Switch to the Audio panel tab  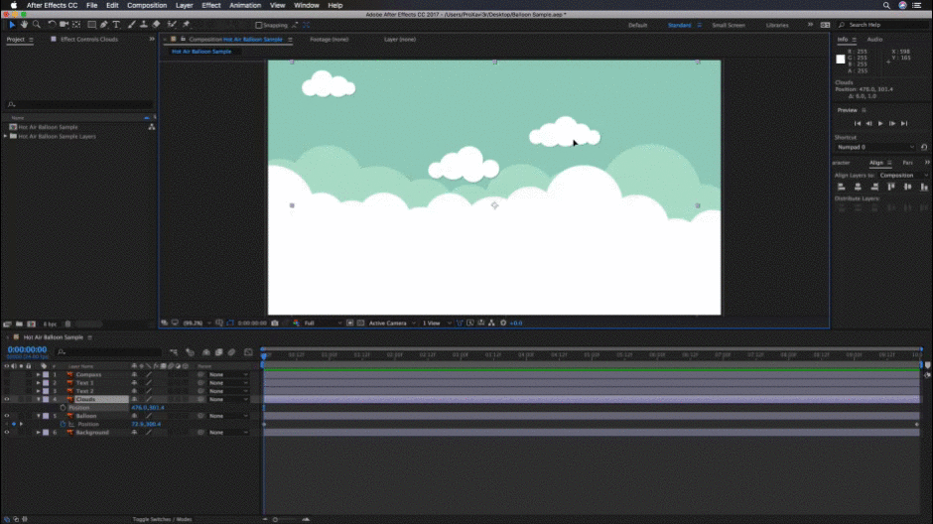(x=874, y=40)
